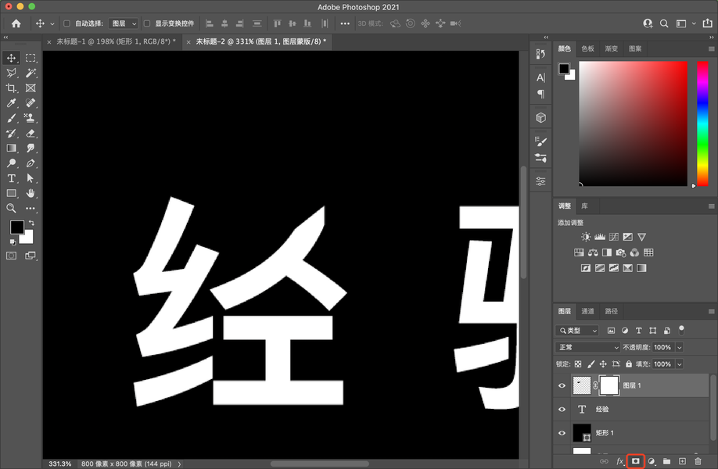Image resolution: width=718 pixels, height=469 pixels.
Task: Hide the 经验 text layer
Action: coord(562,410)
